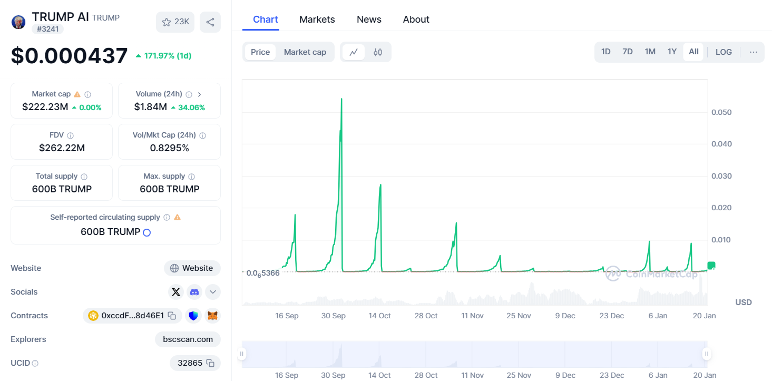Click circulating supply warning triangle icon
772x381 pixels.
[x=177, y=217]
